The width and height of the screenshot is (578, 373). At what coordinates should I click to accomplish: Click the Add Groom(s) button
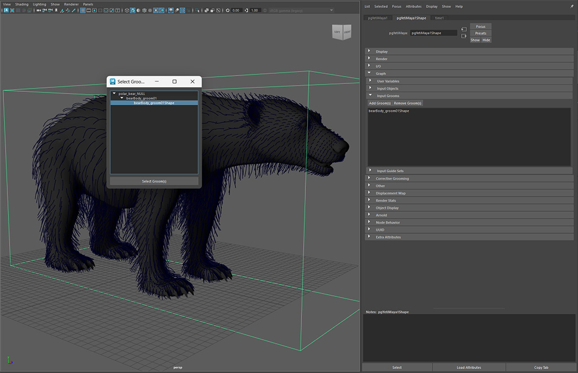coord(379,103)
